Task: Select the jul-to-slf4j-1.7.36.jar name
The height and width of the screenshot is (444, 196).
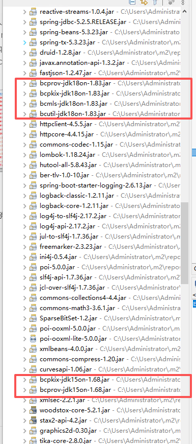Action: (69, 237)
